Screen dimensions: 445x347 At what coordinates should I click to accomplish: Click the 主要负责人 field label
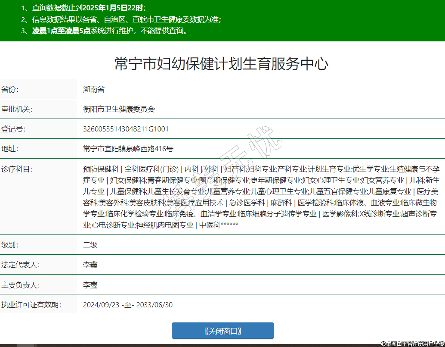point(21,285)
